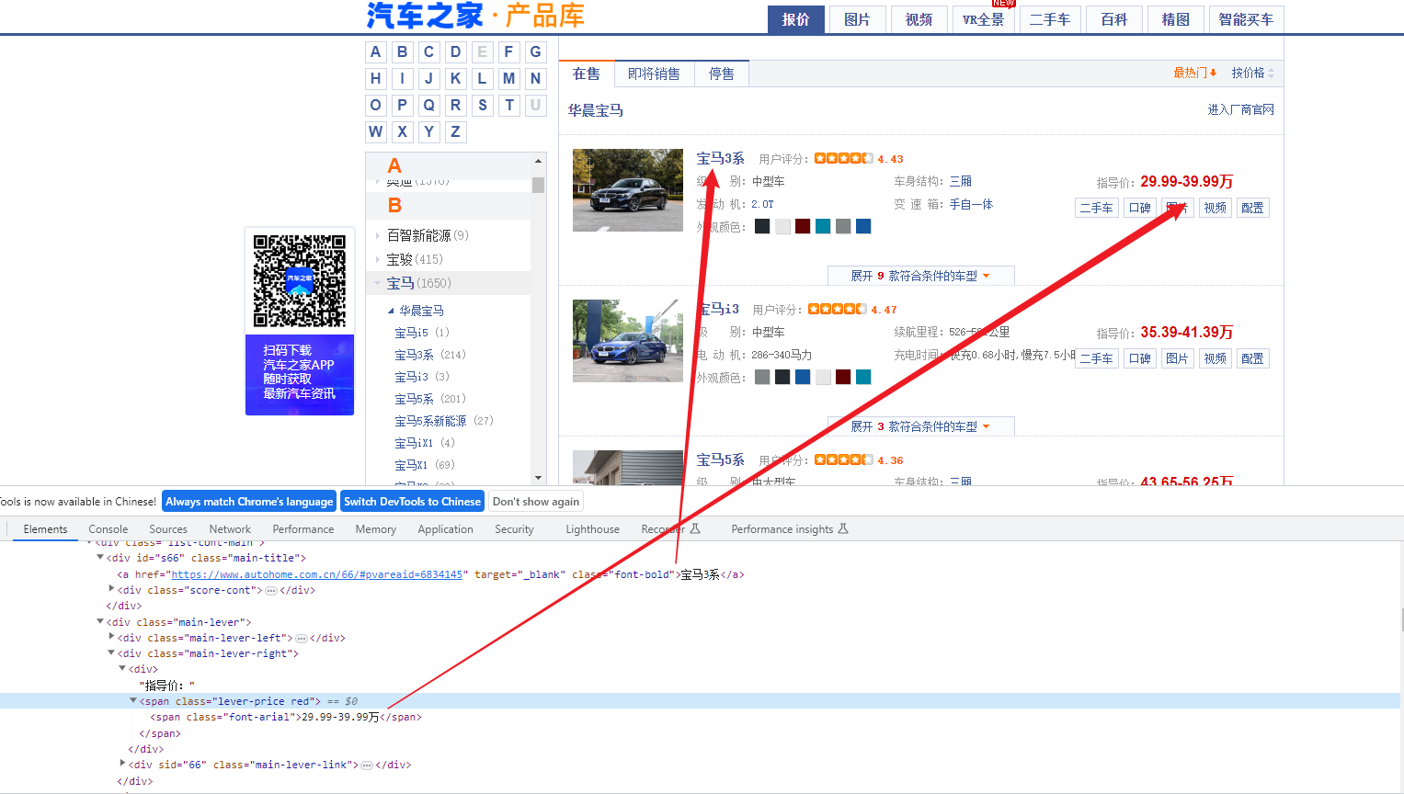The image size is (1404, 794).
Task: Open the VR全景 navigation tab
Action: coord(983,19)
